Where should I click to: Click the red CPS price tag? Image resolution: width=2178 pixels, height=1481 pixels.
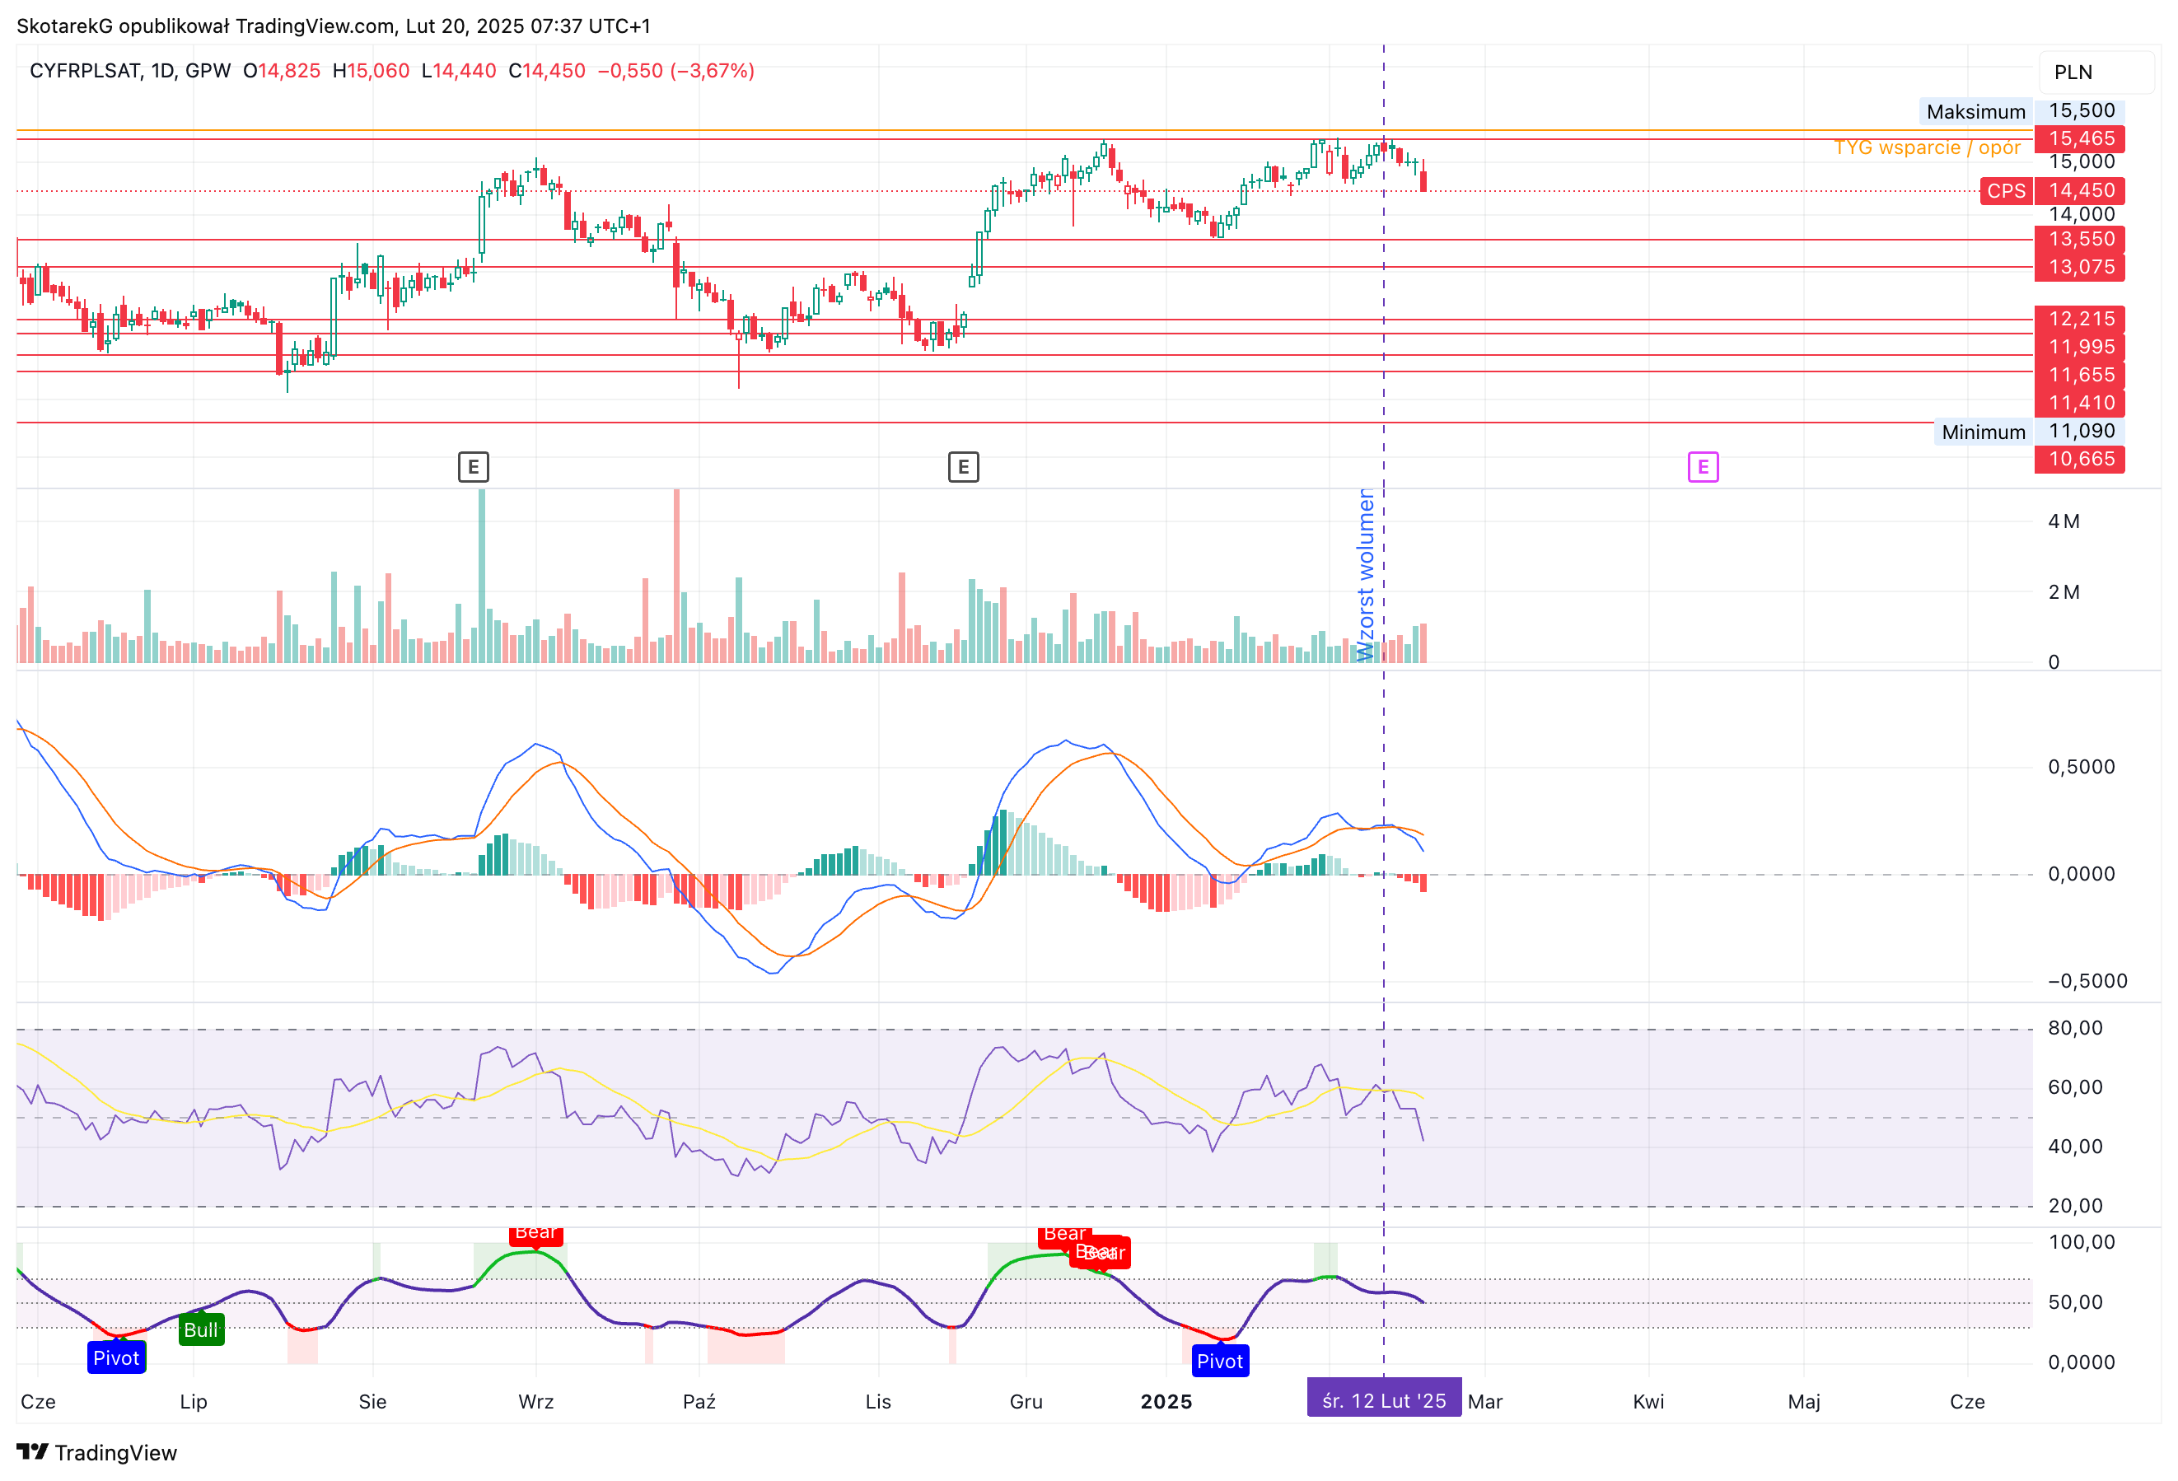click(x=2006, y=191)
